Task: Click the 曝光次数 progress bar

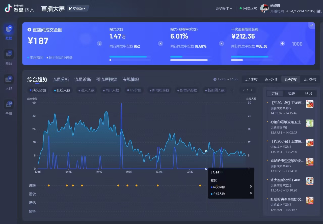Action: 130,57
